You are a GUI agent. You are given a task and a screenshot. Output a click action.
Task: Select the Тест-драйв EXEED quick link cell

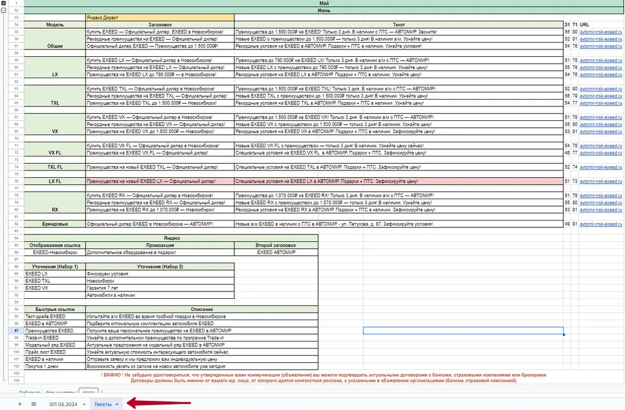[x=54, y=317]
